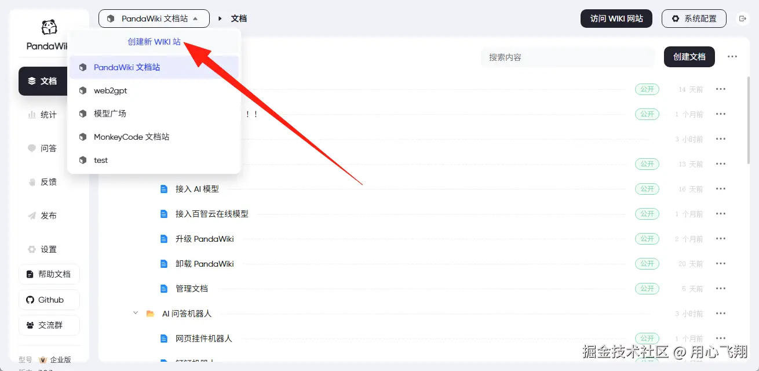The height and width of the screenshot is (371, 759).
Task: Open the 发布 publish page
Action: point(49,216)
